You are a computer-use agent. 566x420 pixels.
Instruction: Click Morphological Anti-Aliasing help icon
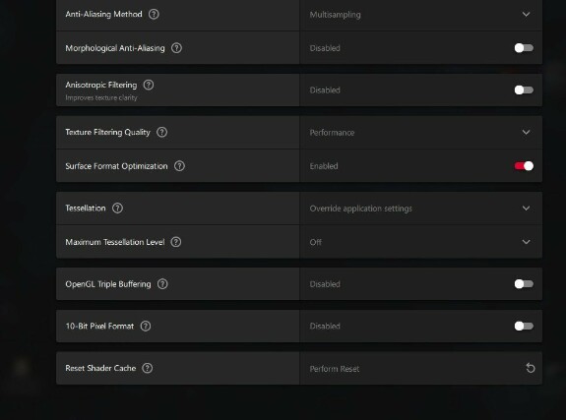coord(176,48)
